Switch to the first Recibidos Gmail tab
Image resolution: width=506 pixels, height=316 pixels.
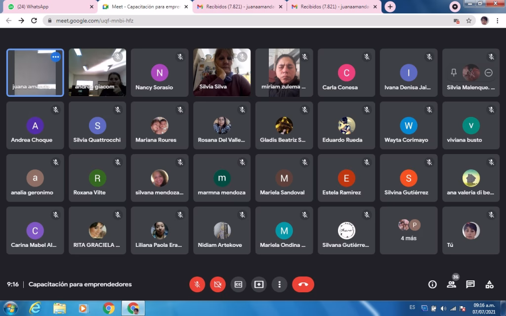(236, 7)
